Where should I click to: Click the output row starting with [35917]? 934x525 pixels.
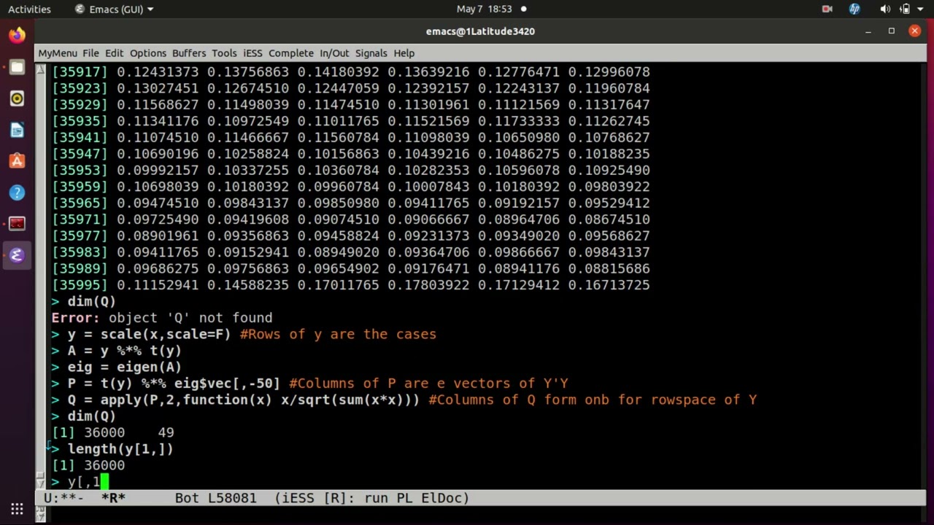[350, 72]
